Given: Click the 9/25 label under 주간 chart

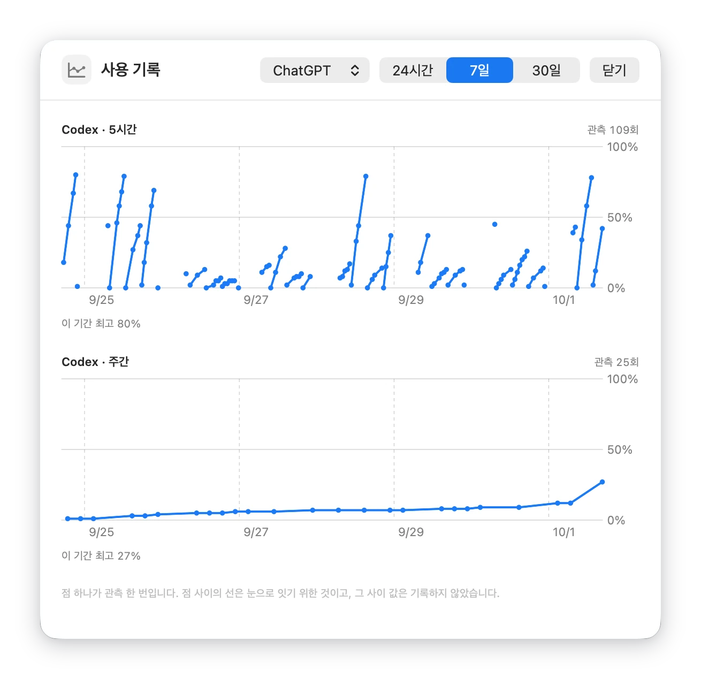Looking at the screenshot, I should point(101,532).
